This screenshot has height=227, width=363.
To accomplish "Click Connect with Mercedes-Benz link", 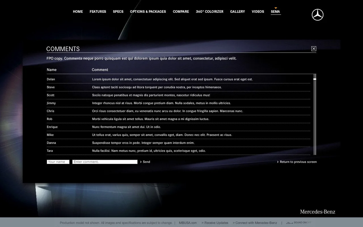I will pos(255,223).
